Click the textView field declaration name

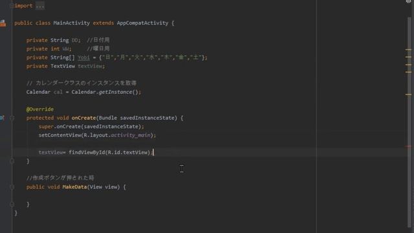tap(90, 66)
